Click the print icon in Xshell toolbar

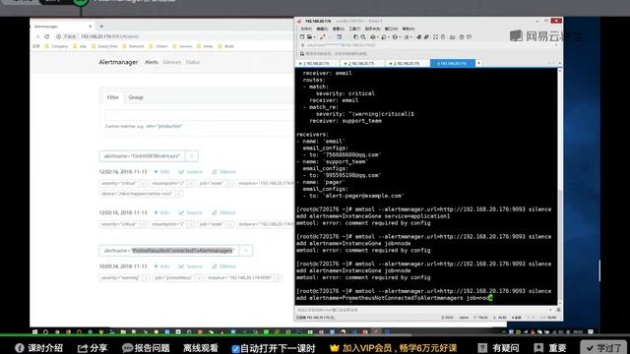coord(373,37)
